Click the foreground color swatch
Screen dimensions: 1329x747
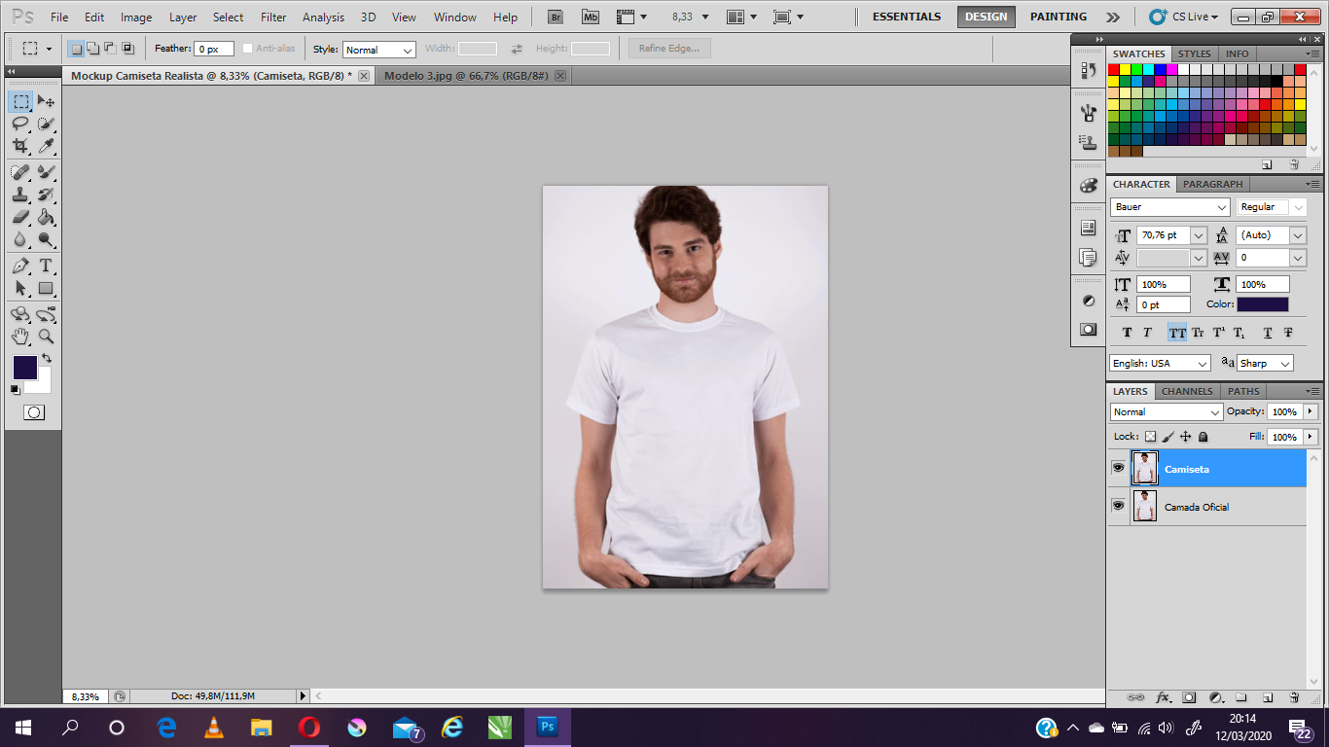pos(24,368)
